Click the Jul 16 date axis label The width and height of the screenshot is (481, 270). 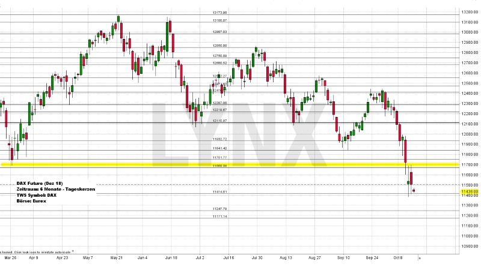pos(229,257)
